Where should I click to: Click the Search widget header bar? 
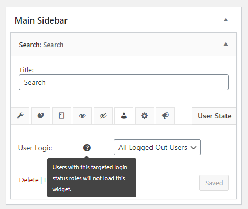click(124, 45)
